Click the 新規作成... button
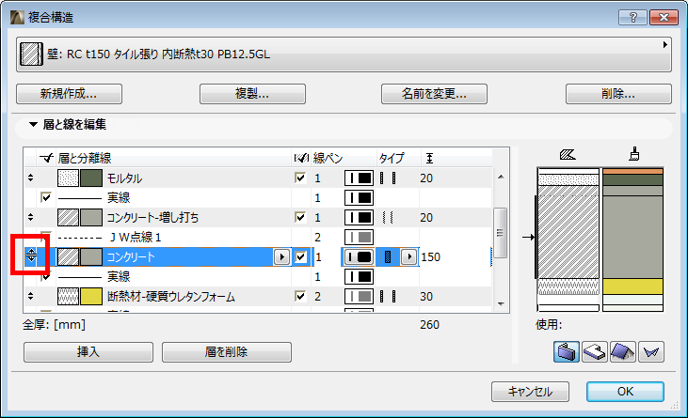688x418 pixels. pos(69,94)
